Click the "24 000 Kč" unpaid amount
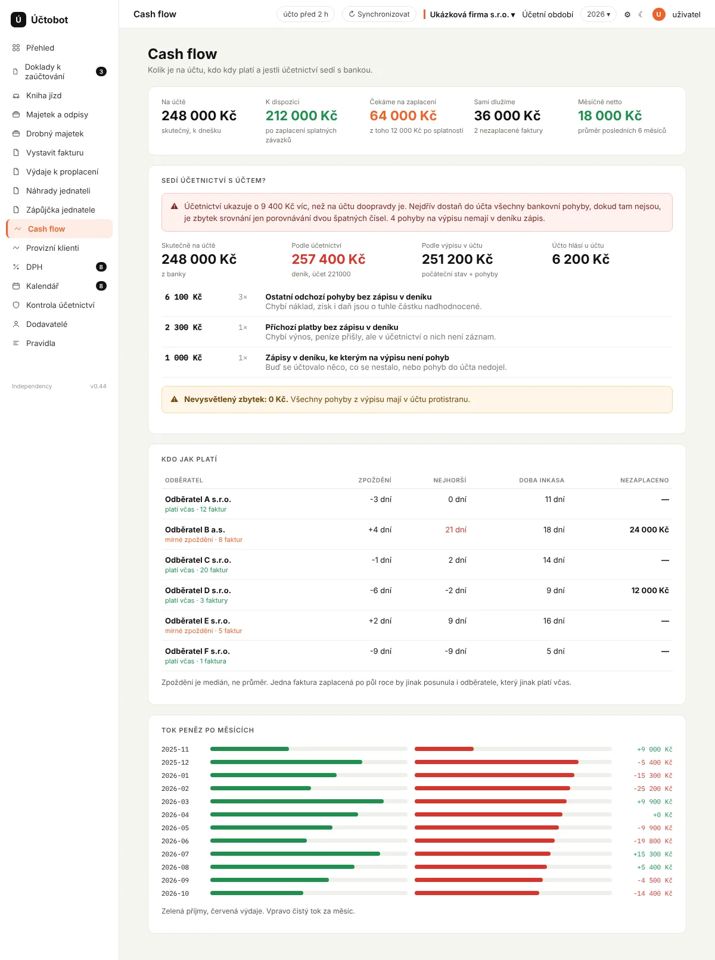 point(649,529)
